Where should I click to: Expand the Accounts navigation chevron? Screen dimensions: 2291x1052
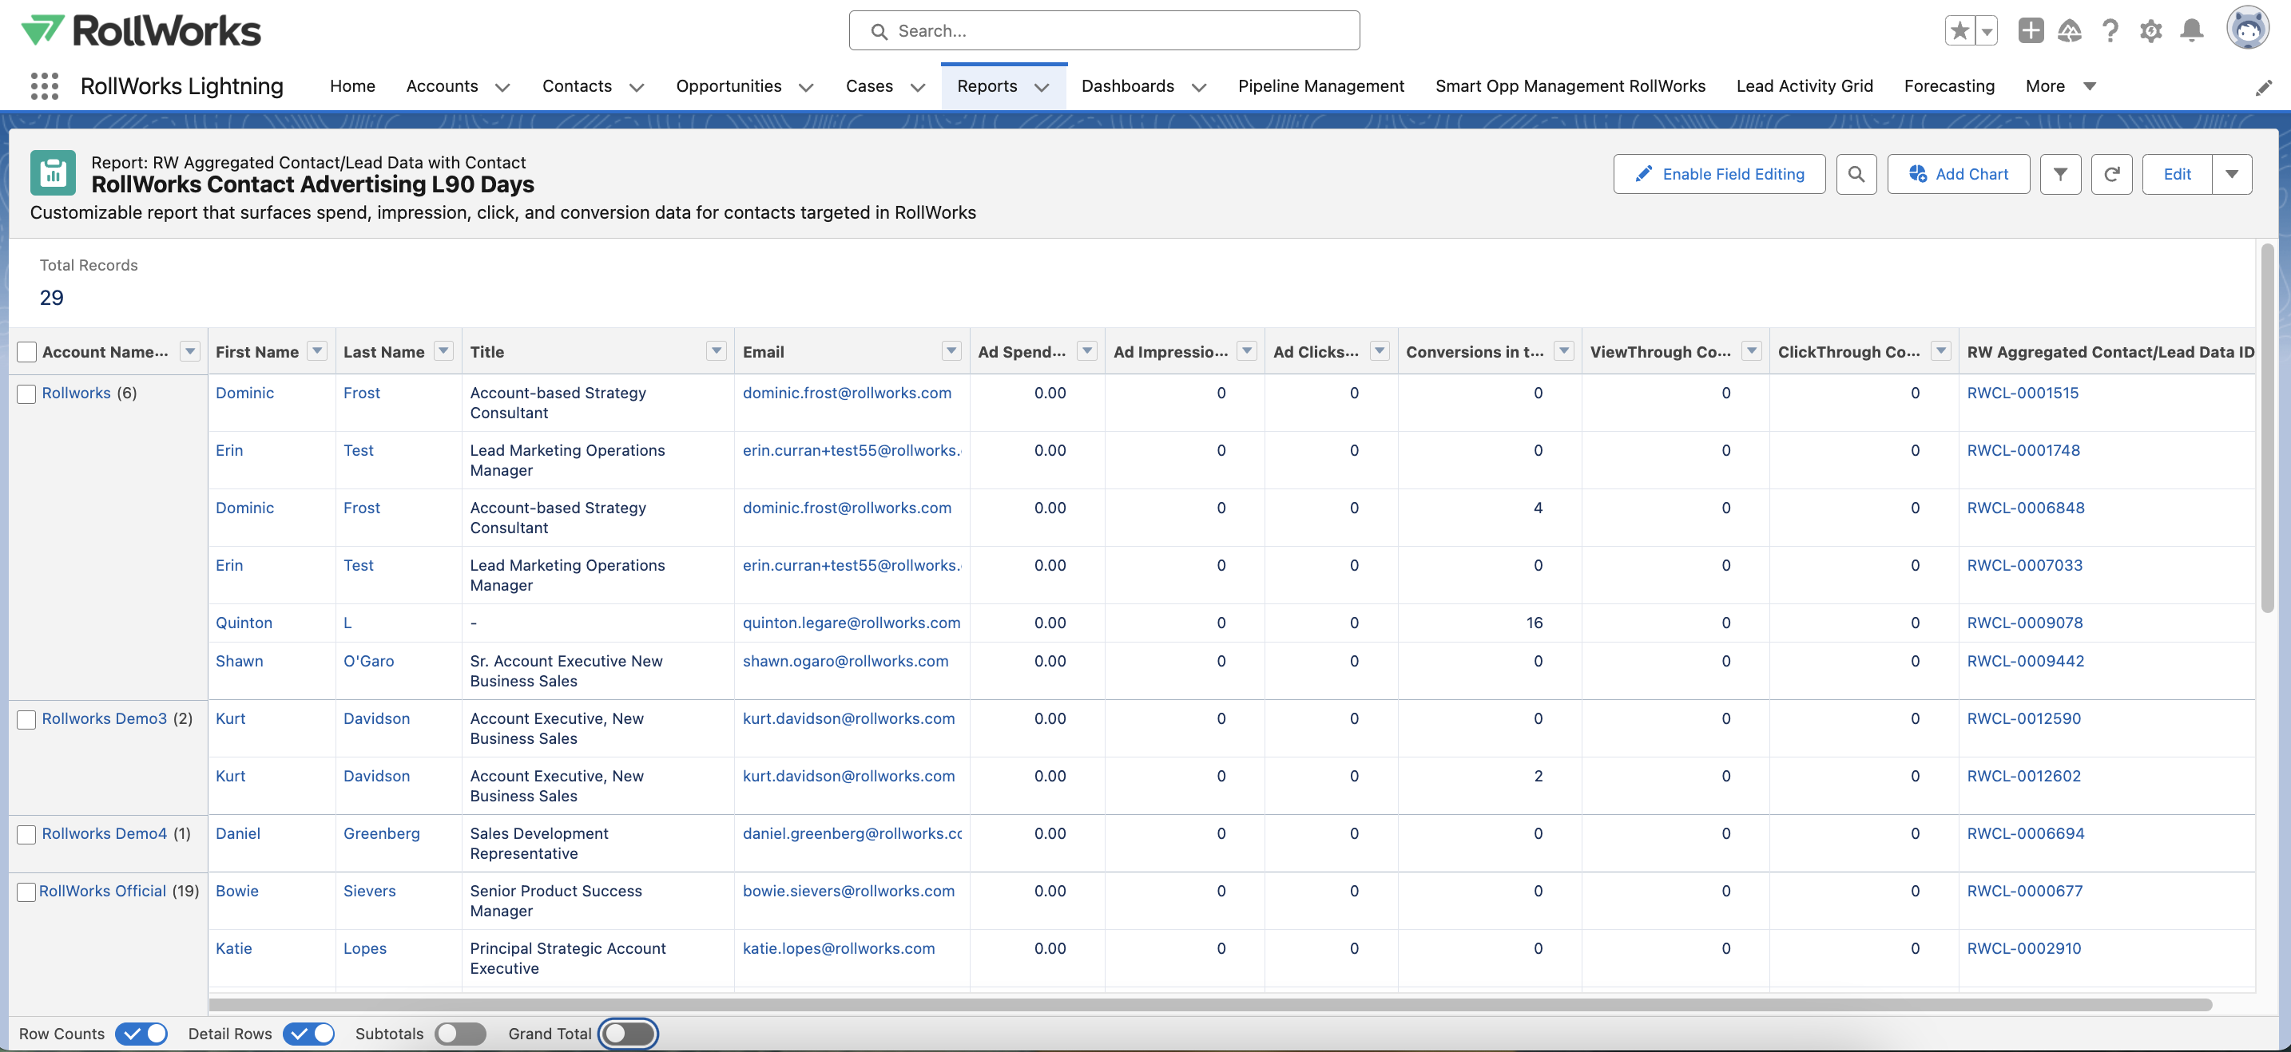(x=502, y=87)
